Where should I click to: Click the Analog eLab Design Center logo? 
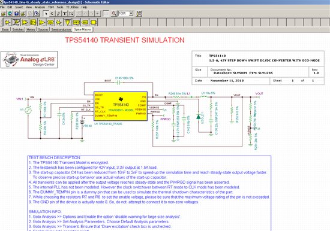(x=29, y=60)
